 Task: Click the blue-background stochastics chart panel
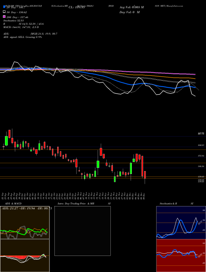click(181, 223)
